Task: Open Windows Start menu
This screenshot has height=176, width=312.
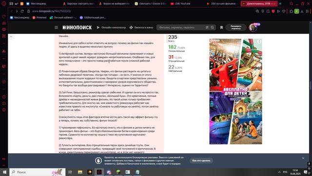Action: (4, 172)
